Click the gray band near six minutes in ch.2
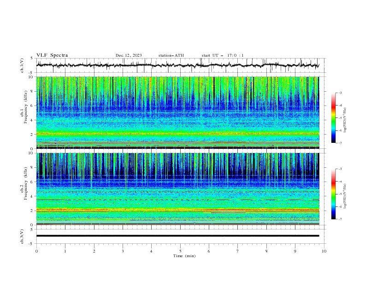The width and height of the screenshot is (365, 282). point(228,212)
